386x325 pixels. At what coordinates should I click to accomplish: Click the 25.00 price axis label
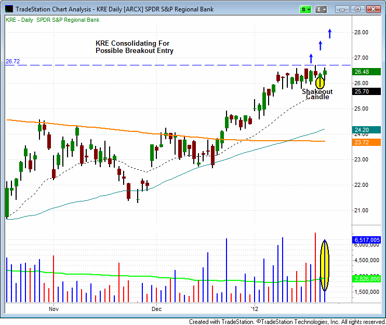click(361, 109)
